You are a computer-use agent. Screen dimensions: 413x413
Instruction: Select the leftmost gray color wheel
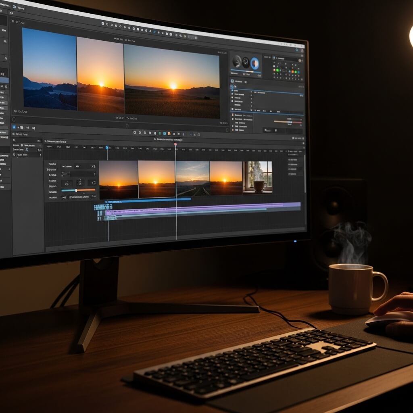(x=237, y=61)
